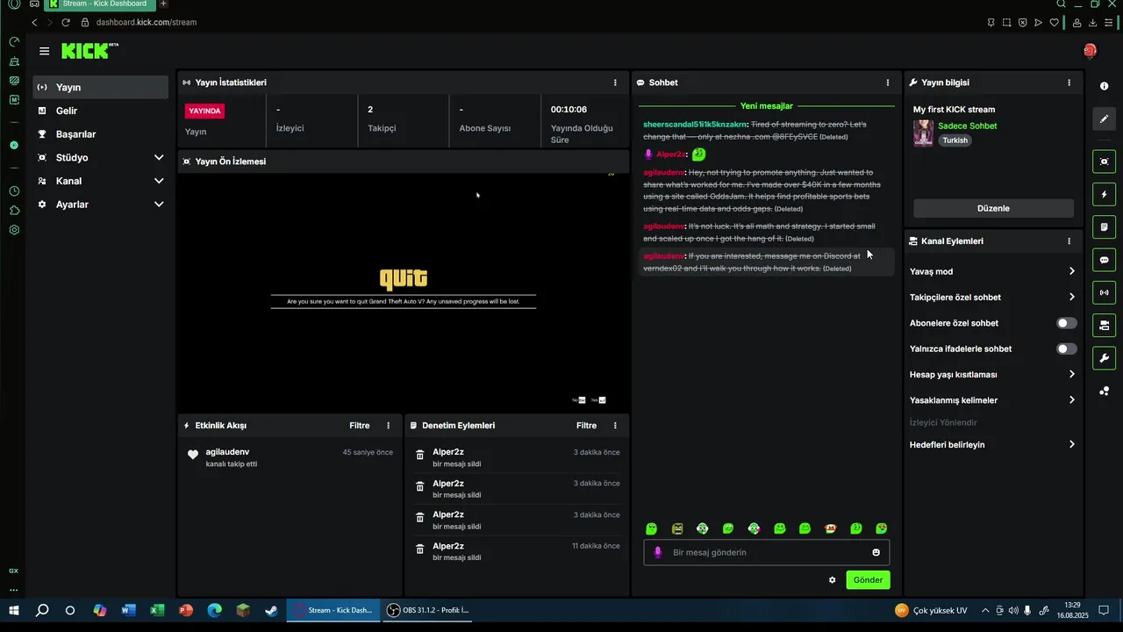Open Steam from the taskbar
1123x632 pixels.
[x=272, y=610]
